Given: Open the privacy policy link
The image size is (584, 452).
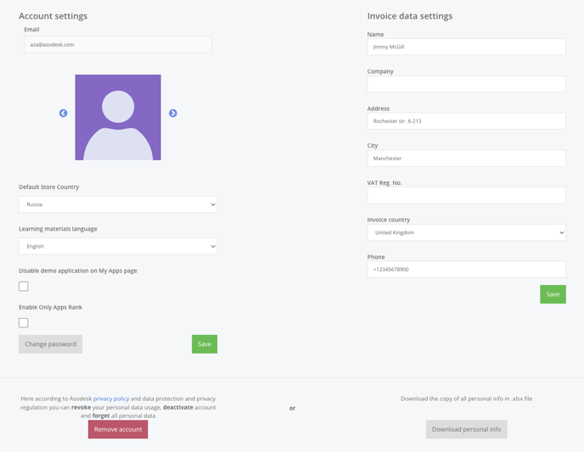Looking at the screenshot, I should (x=111, y=399).
